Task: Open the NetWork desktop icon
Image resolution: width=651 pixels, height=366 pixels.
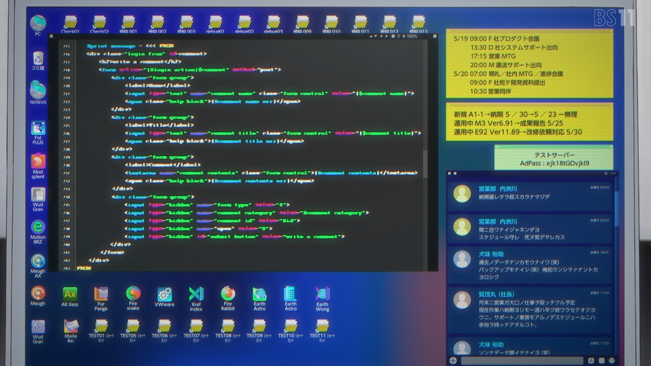Action: coord(38,93)
